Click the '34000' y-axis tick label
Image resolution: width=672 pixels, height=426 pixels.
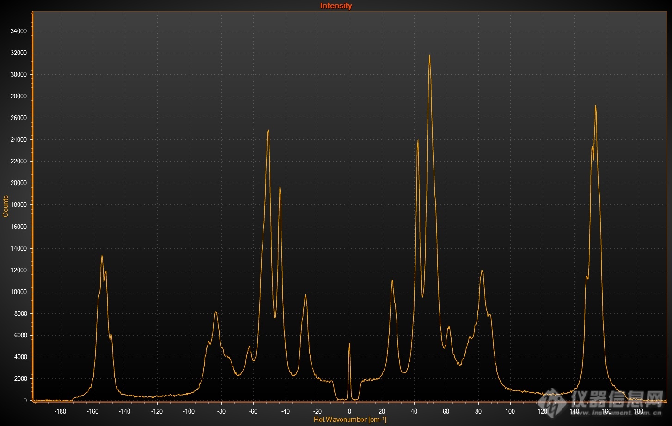[19, 31]
